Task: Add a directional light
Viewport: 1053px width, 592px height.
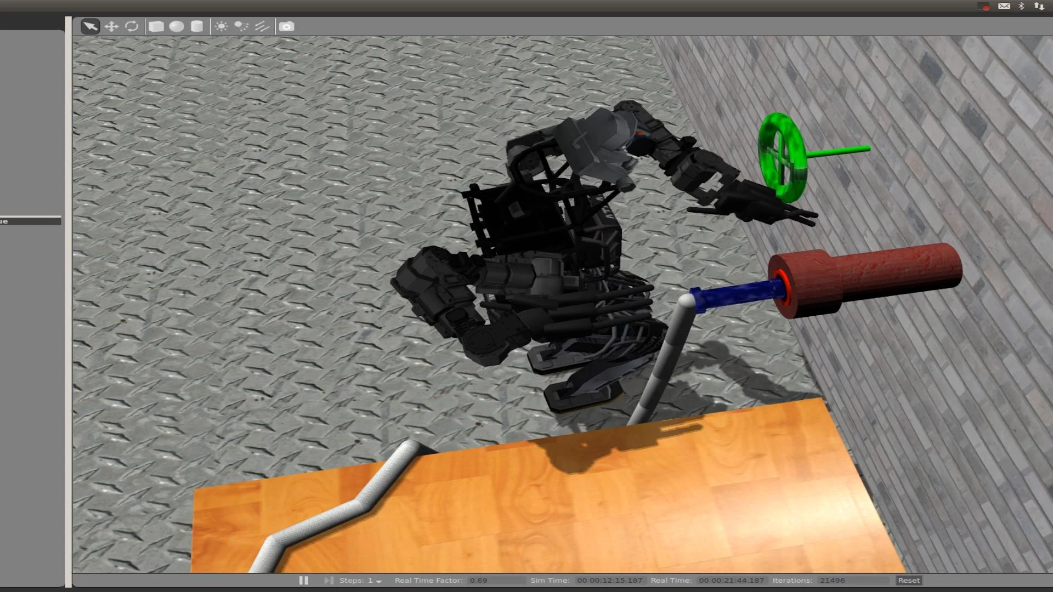Action: [x=262, y=26]
